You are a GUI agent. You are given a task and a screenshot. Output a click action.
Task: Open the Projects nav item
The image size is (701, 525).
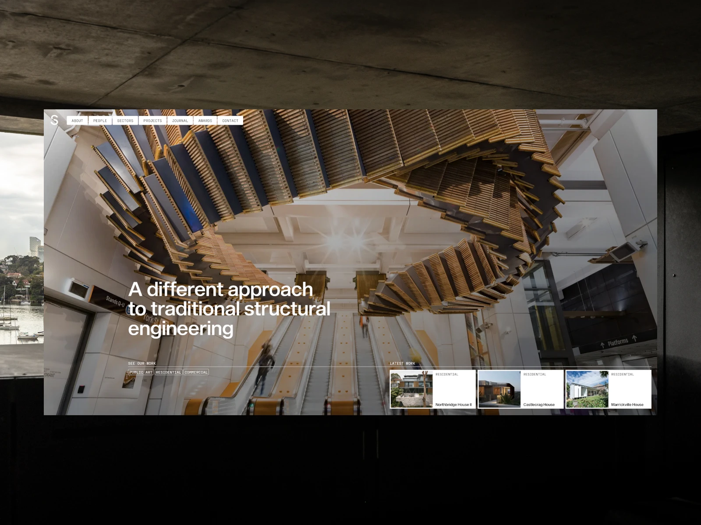(x=152, y=121)
